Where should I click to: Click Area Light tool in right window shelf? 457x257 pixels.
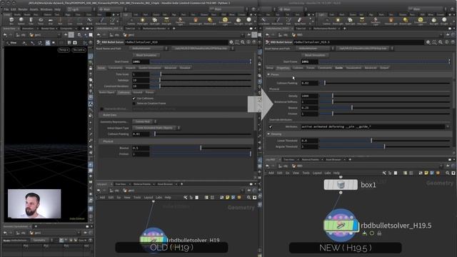362,21
